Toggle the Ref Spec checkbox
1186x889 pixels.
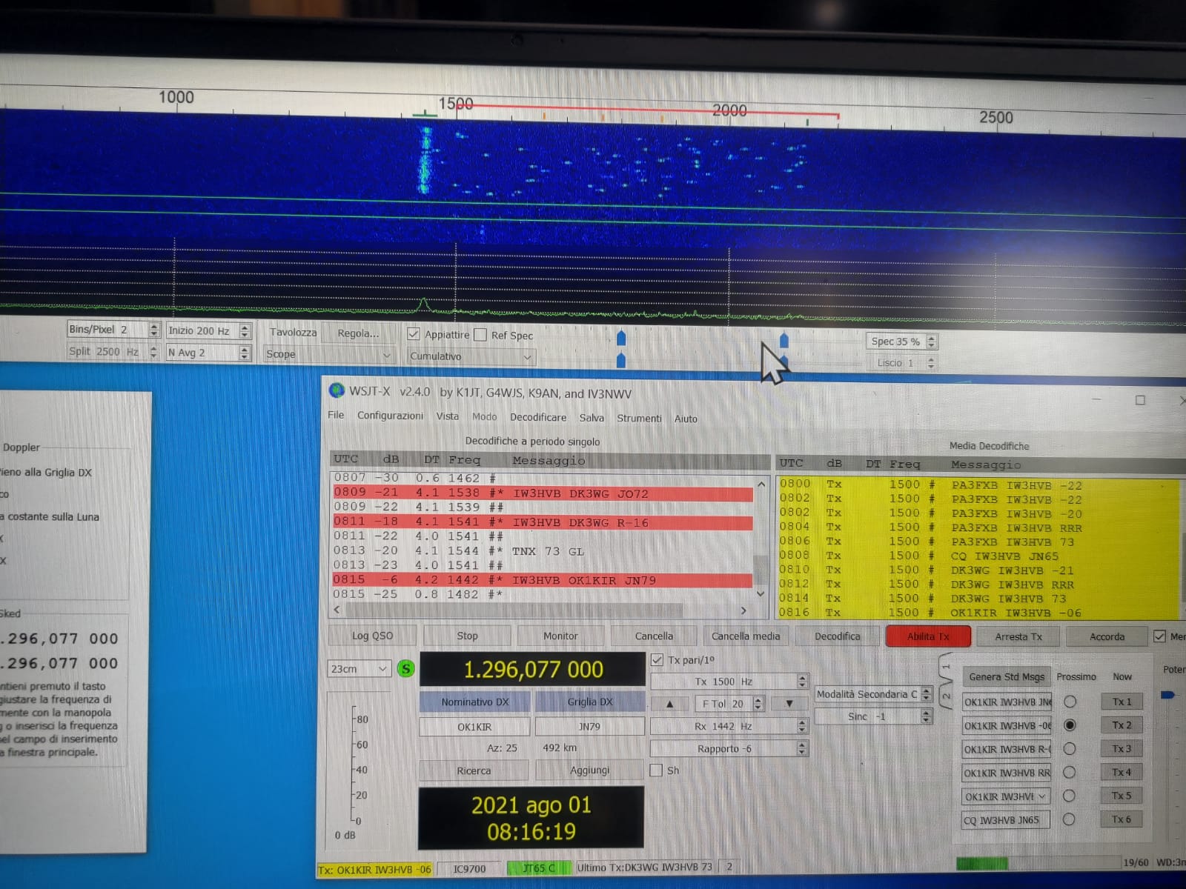480,335
